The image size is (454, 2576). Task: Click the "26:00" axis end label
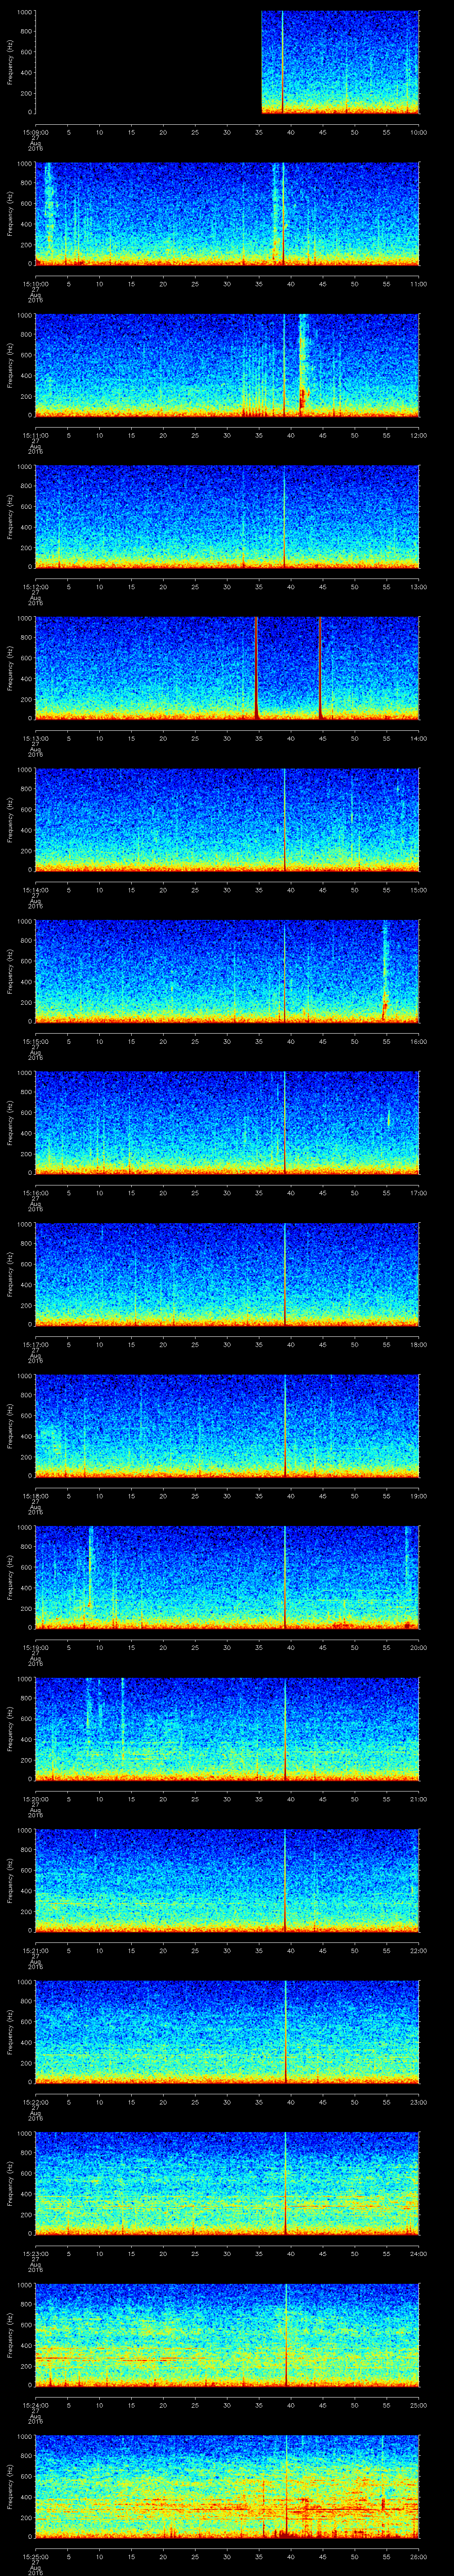418,2556
